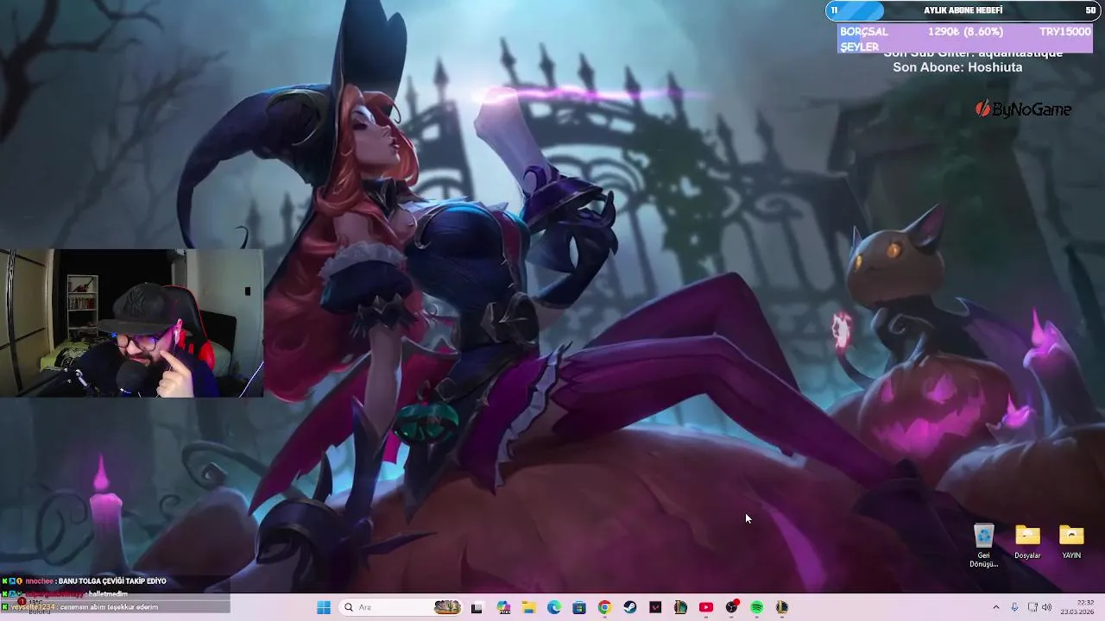Screen dimensions: 1105x621
Task: Open Microsoft Store from the taskbar
Action: tap(579, 607)
